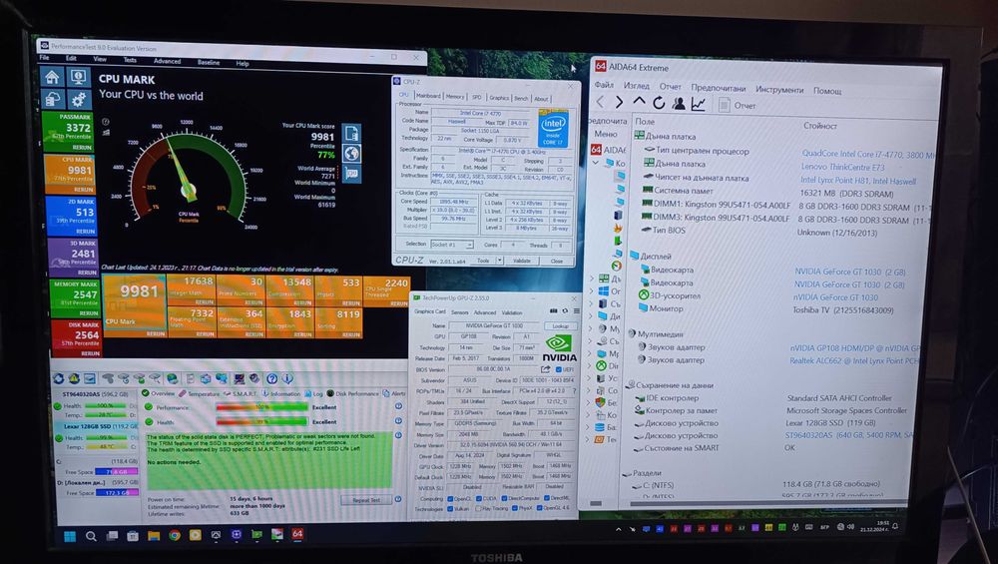This screenshot has height=564, width=998.
Task: Toggle the DirectML checkbox in GPU-Z
Action: tap(547, 498)
